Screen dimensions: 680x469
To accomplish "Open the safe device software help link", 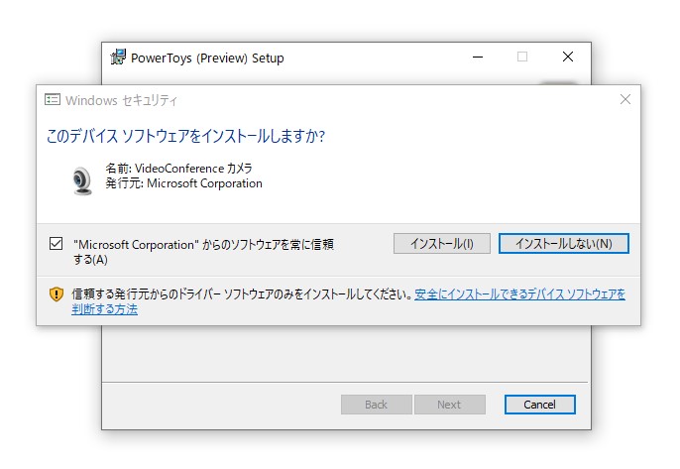I will 520,294.
